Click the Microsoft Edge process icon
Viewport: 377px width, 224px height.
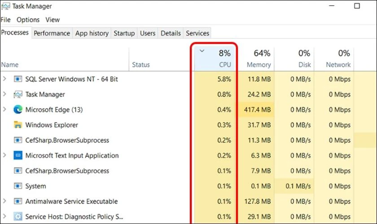18,109
